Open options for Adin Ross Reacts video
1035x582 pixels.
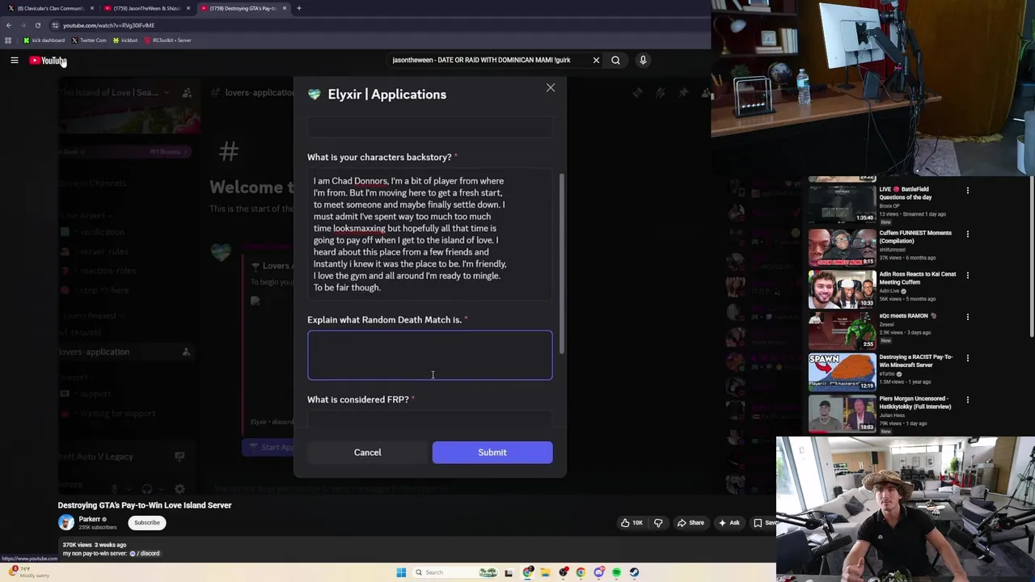968,276
